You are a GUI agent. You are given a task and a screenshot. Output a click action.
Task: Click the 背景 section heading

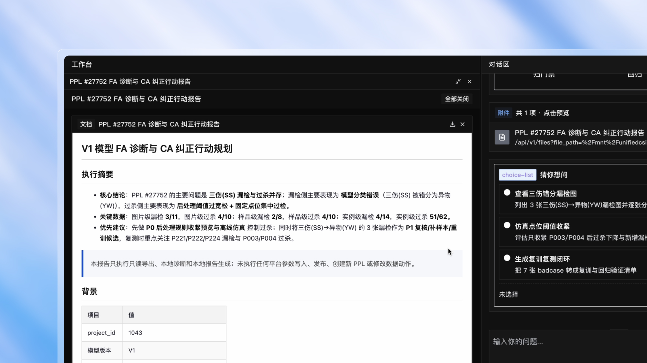click(x=89, y=291)
